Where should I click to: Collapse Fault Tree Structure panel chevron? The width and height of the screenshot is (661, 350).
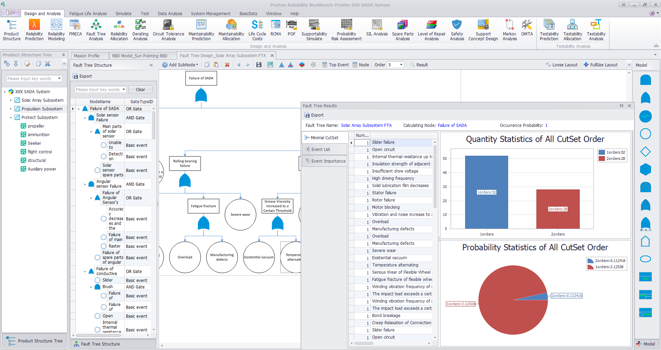151,65
